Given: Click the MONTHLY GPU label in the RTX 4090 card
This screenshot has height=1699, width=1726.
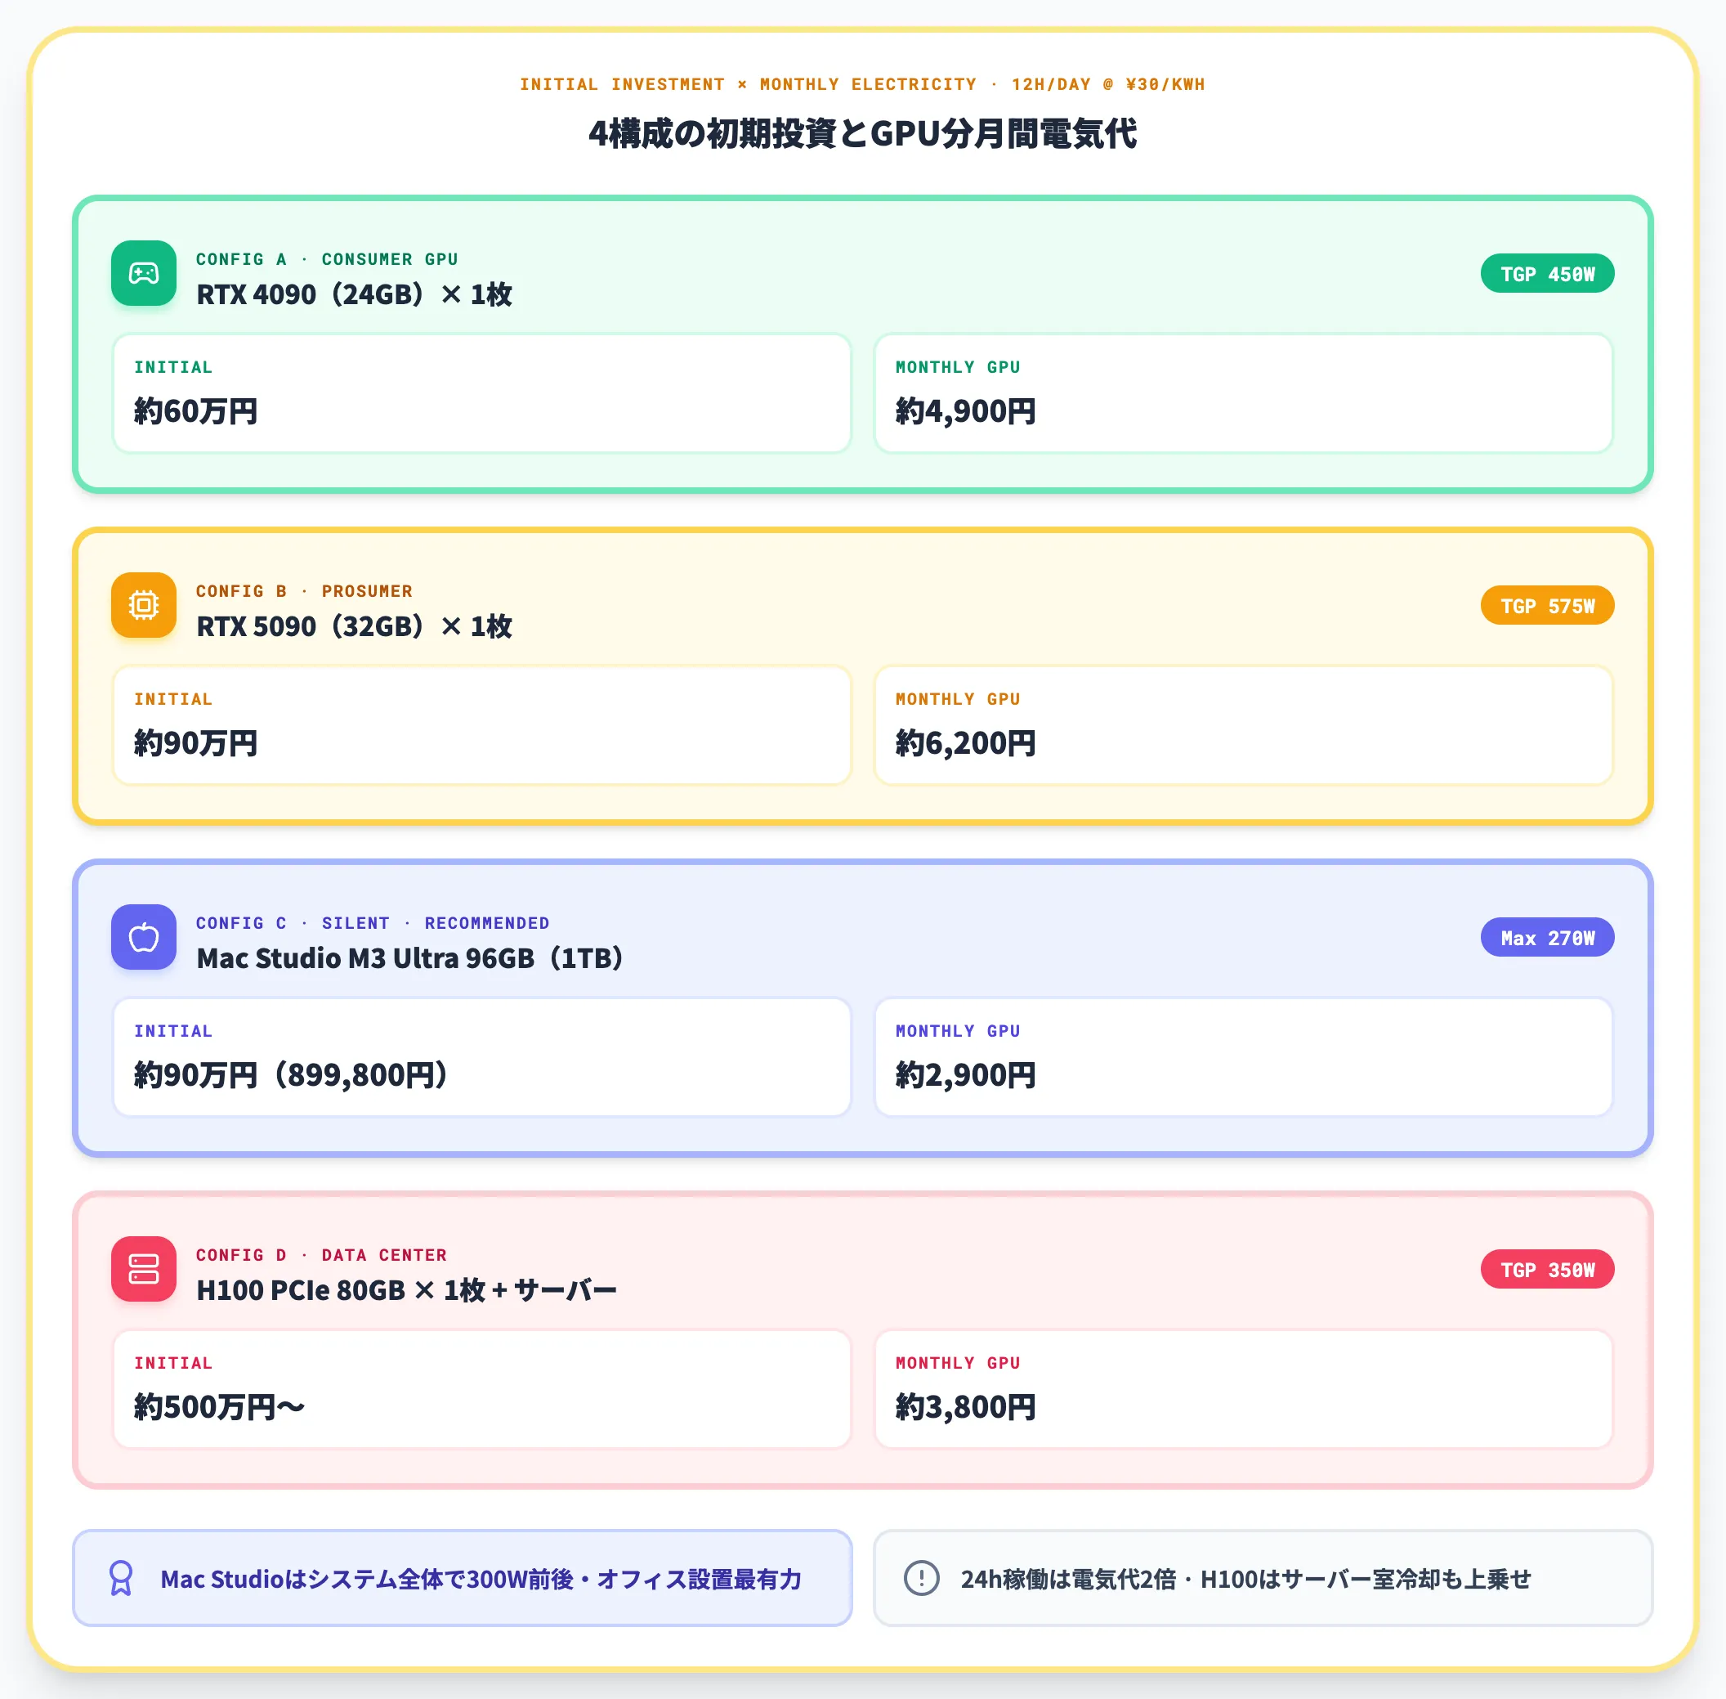Looking at the screenshot, I should click(958, 368).
